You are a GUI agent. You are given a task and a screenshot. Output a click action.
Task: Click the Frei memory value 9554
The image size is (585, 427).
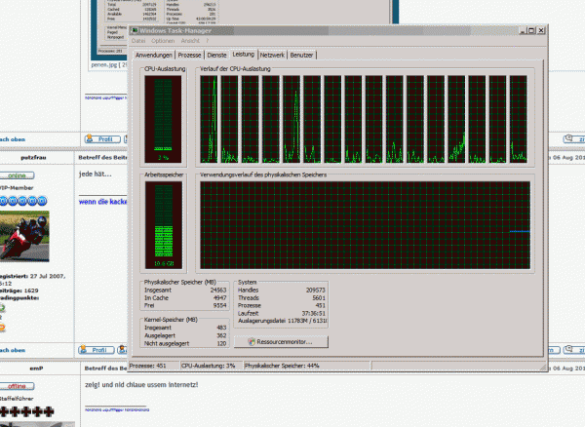(x=220, y=305)
